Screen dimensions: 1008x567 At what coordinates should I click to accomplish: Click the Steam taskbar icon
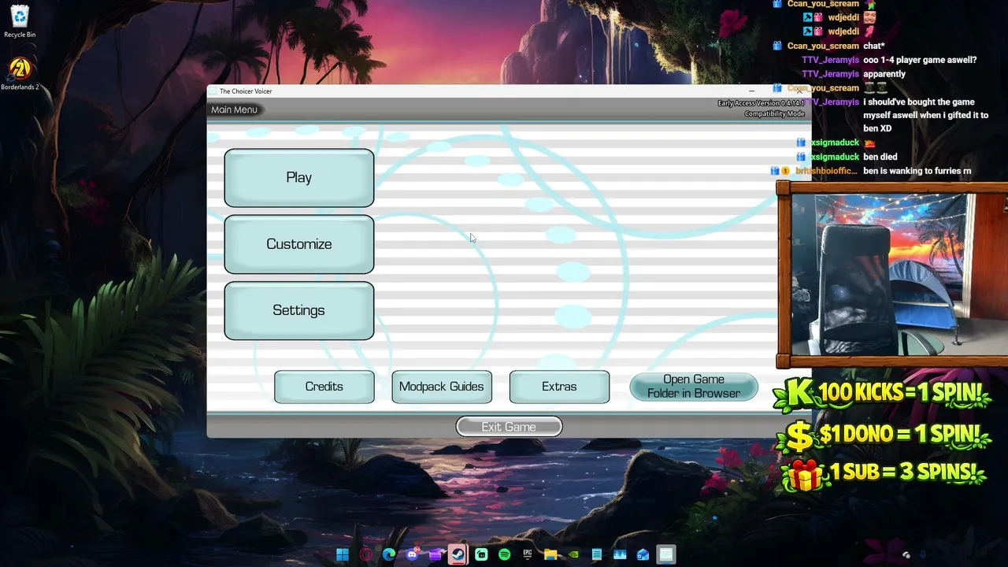pos(458,554)
